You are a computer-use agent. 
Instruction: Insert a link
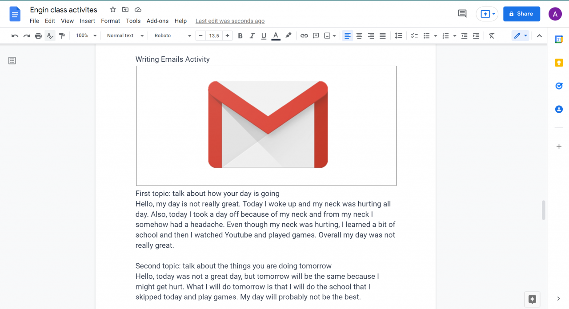(304, 36)
